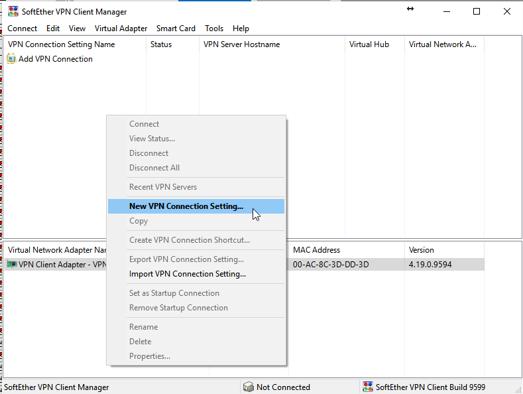
Task: Open the Smart Card menu
Action: click(176, 29)
